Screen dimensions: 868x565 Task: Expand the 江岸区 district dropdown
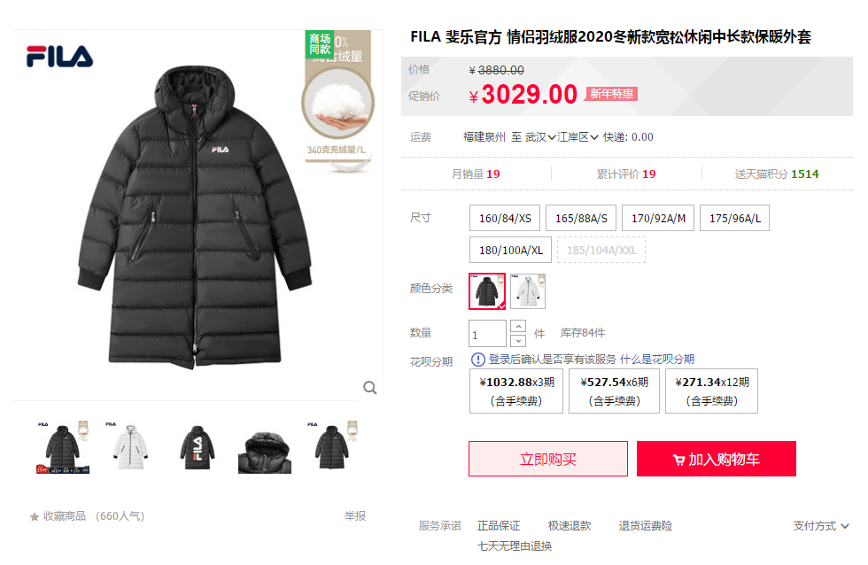tap(577, 137)
